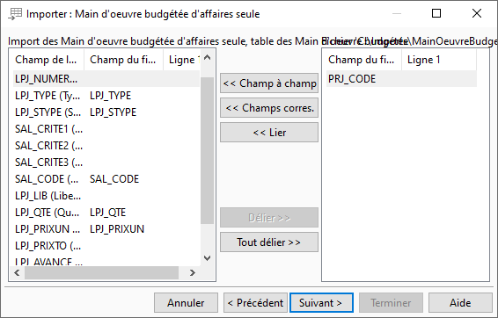
Task: Click the up arrow of the field list scrollbar
Action: [207, 57]
